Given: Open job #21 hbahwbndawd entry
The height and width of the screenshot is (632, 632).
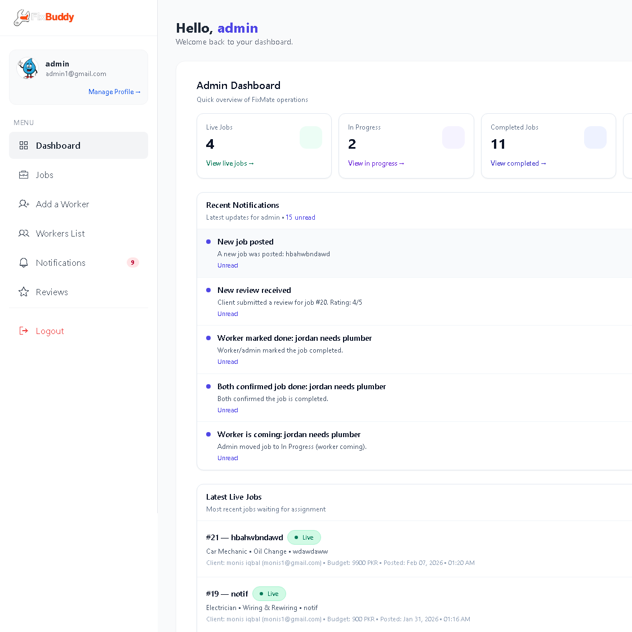Looking at the screenshot, I should point(244,537).
